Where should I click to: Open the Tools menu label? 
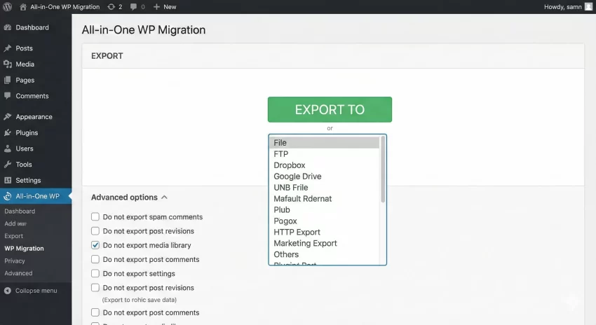(24, 165)
